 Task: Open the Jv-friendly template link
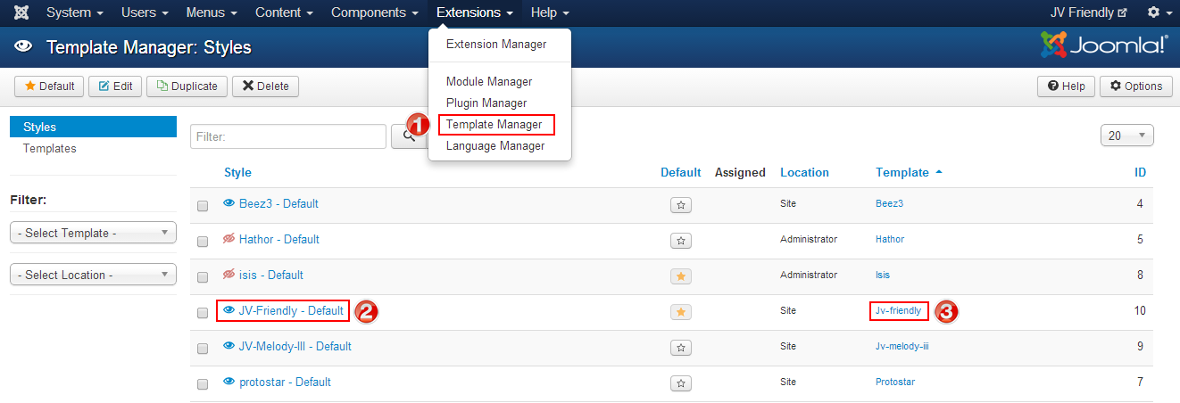click(x=898, y=310)
